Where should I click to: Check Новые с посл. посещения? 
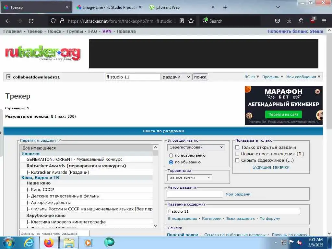[237, 154]
